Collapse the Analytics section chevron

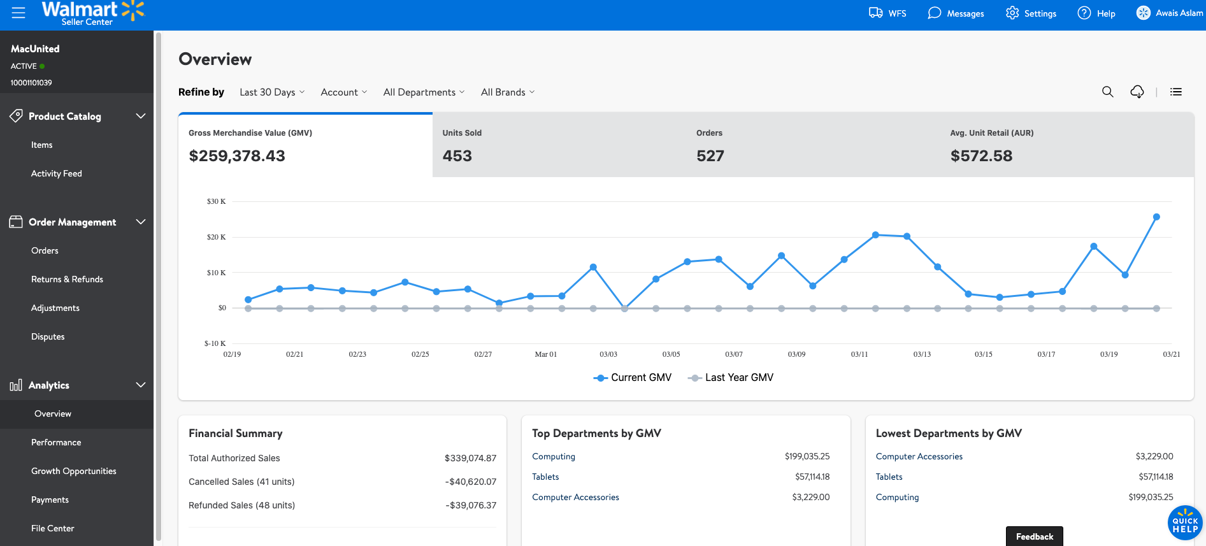click(141, 385)
